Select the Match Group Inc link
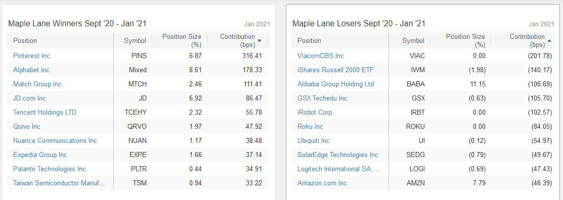The height and width of the screenshot is (200, 563). (x=37, y=84)
